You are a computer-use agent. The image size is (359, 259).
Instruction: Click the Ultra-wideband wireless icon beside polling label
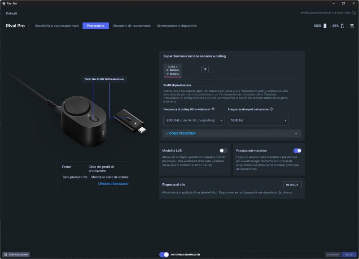[x=213, y=109]
